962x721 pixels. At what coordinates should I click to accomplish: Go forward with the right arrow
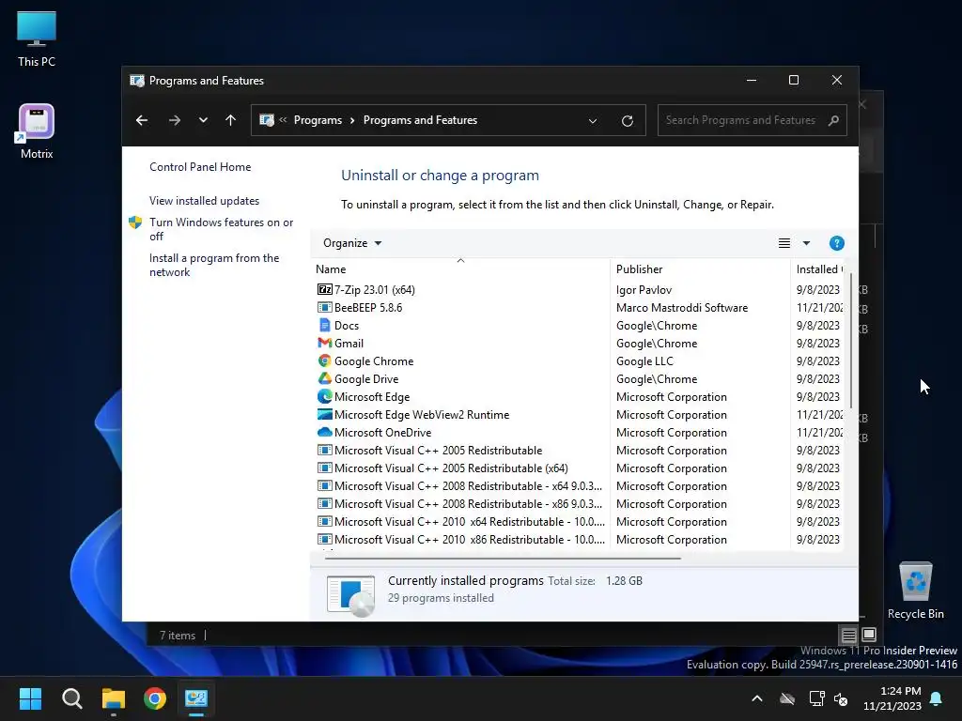174,120
